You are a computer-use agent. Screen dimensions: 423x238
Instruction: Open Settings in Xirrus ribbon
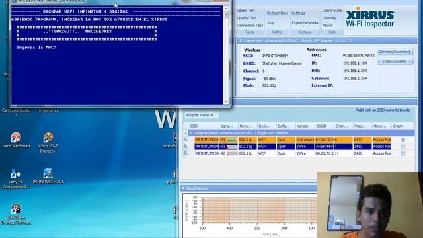click(298, 13)
